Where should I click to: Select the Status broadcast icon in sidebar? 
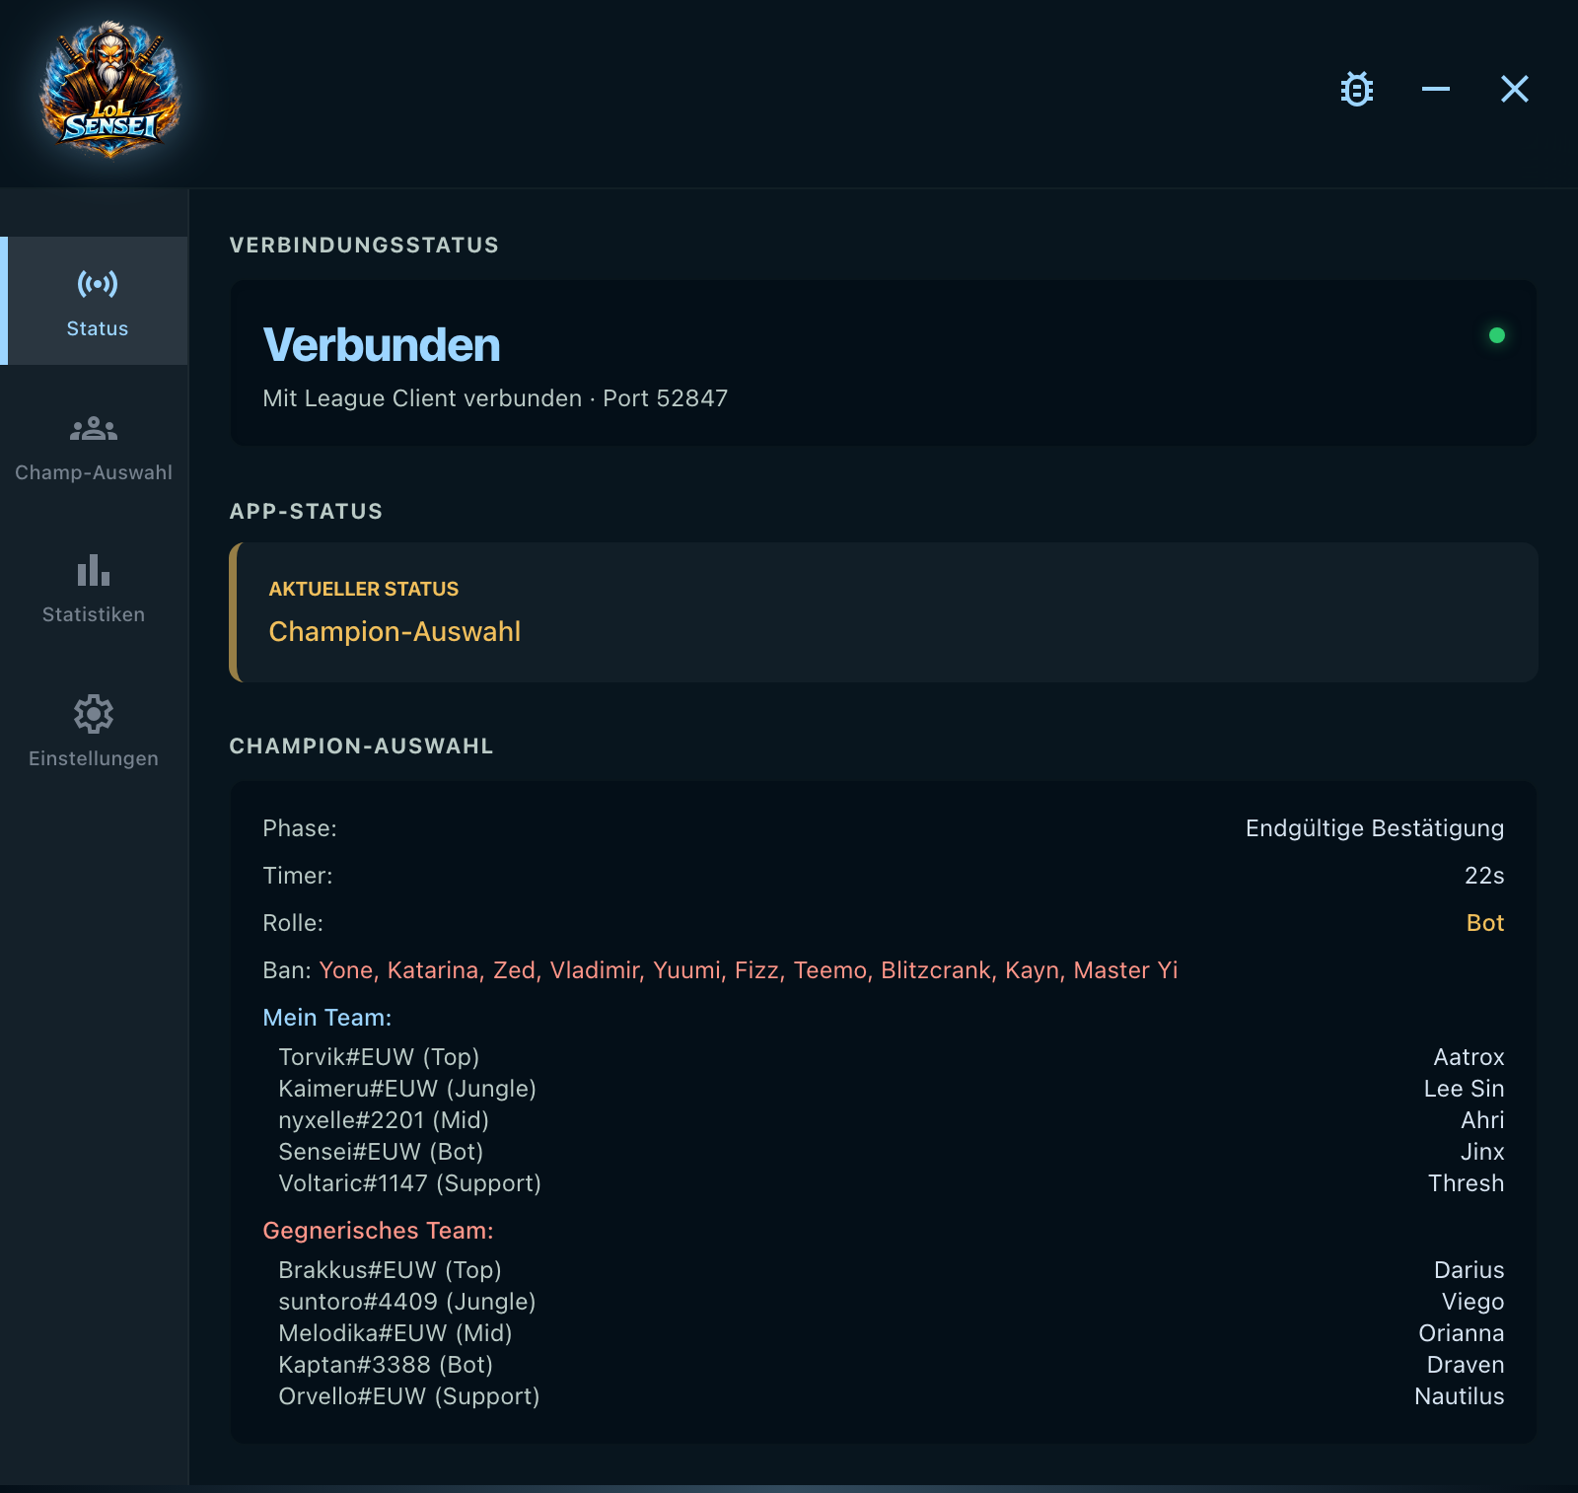97,285
